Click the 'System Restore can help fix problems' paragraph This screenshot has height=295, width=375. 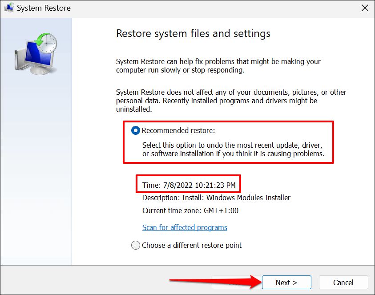(218, 66)
